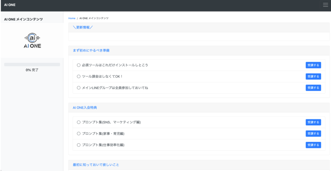Click 受講する for 必須ツールはこれだけインストールしとこう
The height and width of the screenshot is (171, 331).
[313, 65]
